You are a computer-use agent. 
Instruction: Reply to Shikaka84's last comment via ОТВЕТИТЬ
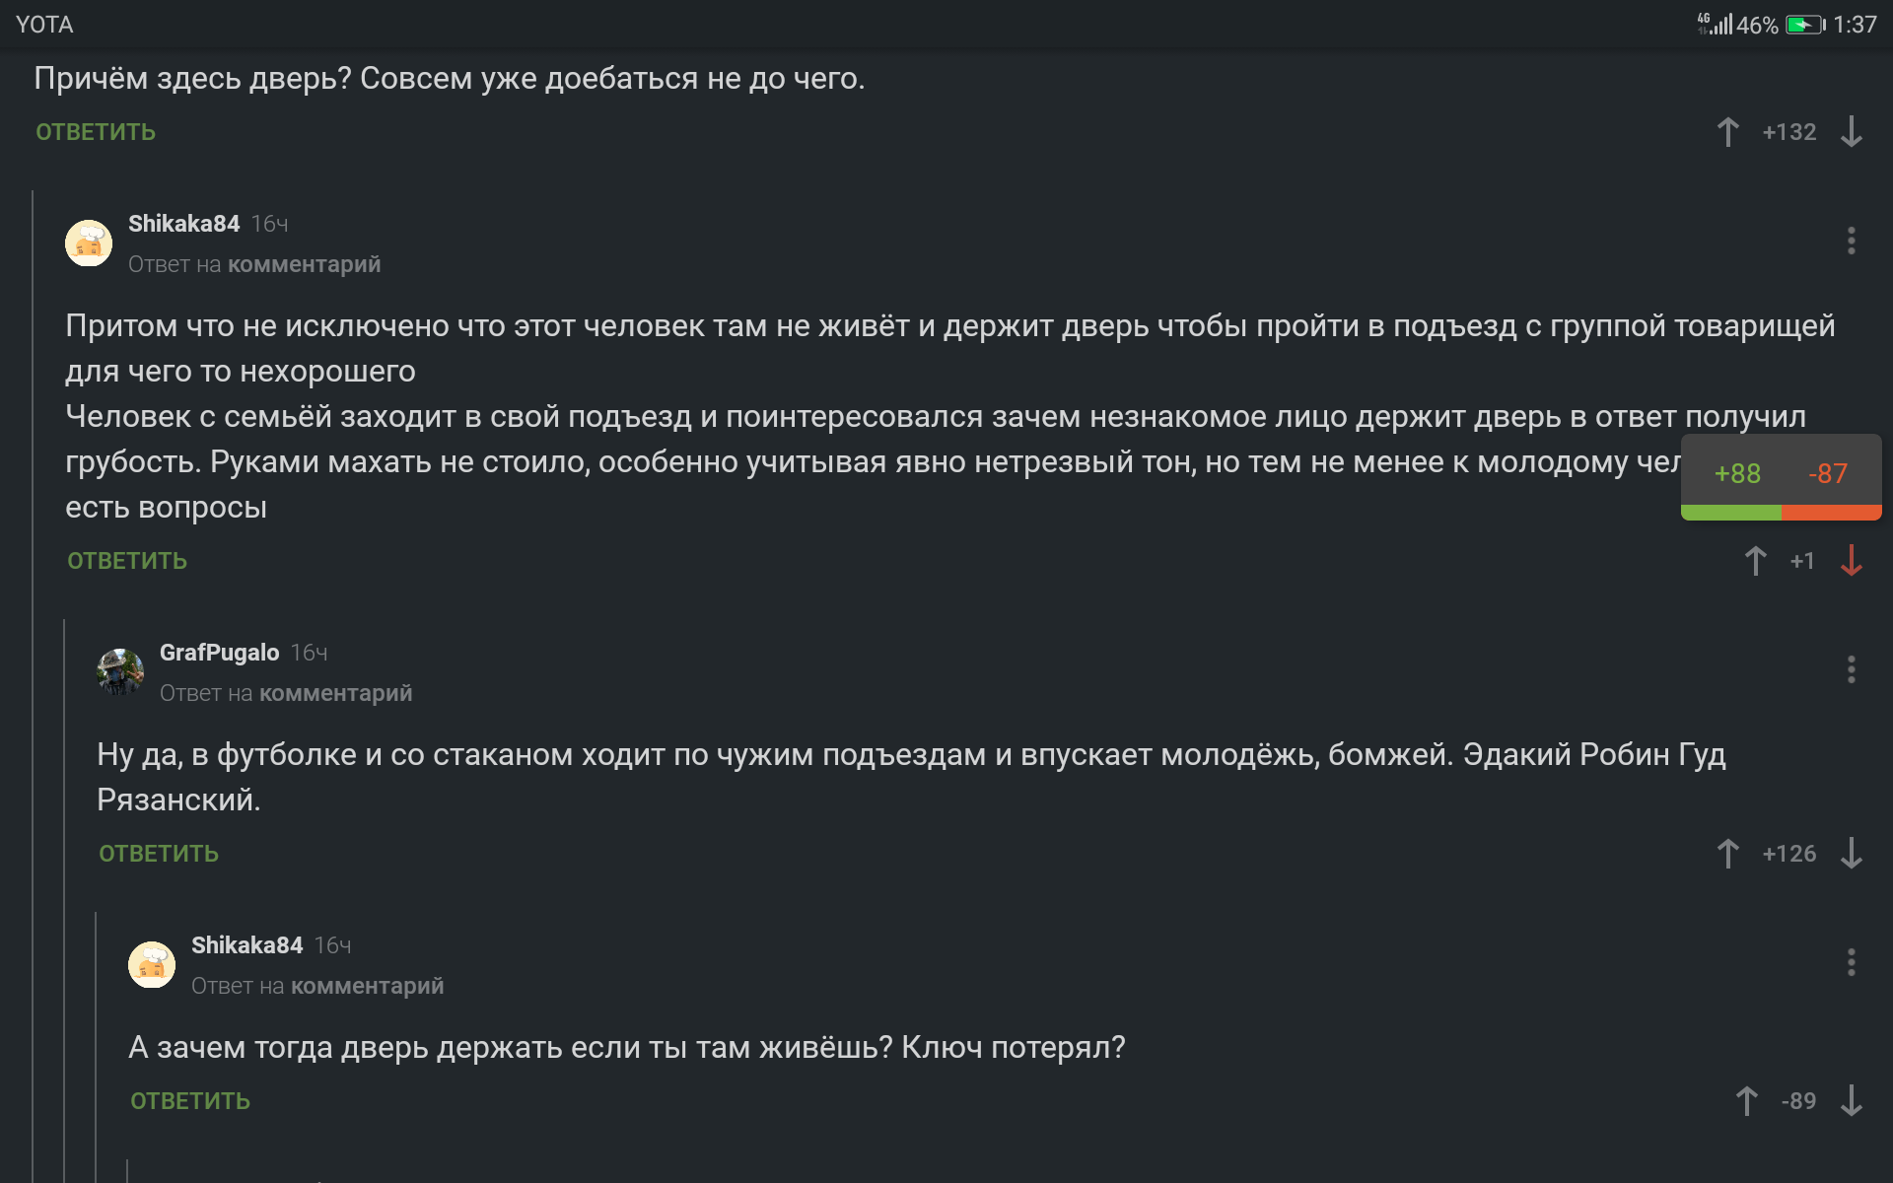(190, 1101)
